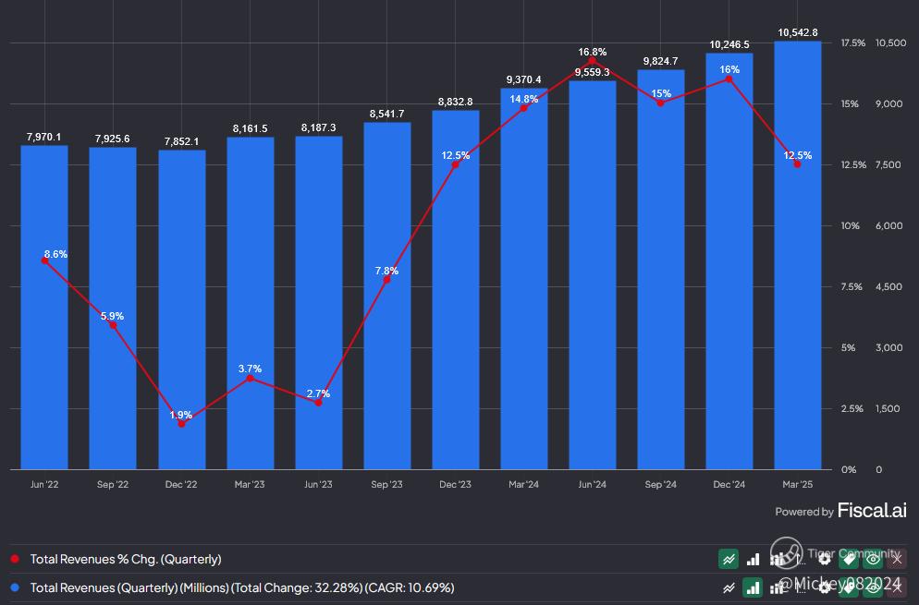Toggle eye visibility of Total Revenues % Chg. series
Screen dimensions: 919x605
pyautogui.click(x=873, y=560)
